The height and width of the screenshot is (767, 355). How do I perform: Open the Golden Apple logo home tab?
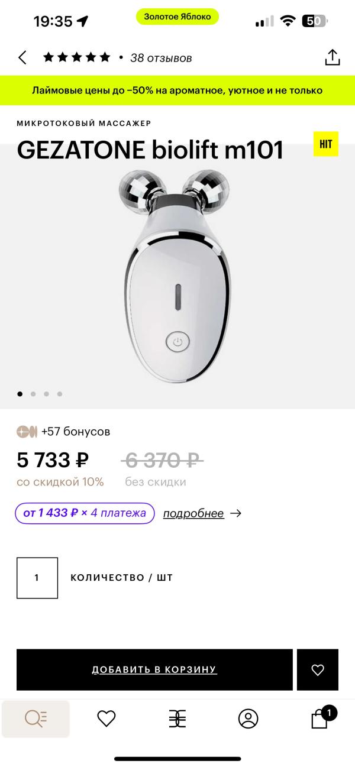tap(177, 719)
